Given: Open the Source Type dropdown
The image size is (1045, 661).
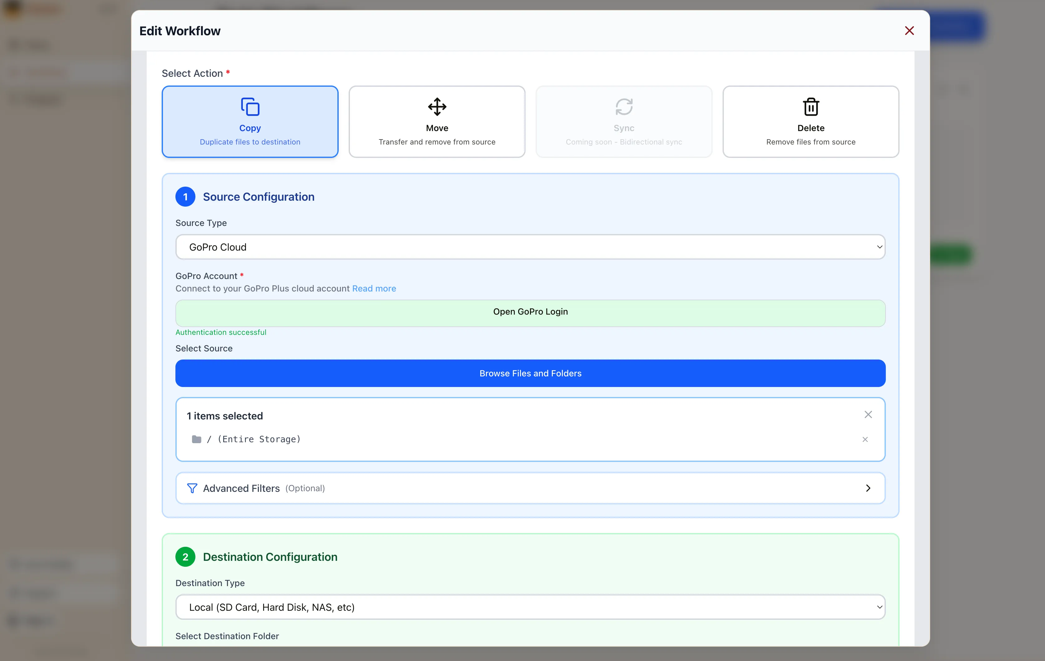Looking at the screenshot, I should 530,247.
